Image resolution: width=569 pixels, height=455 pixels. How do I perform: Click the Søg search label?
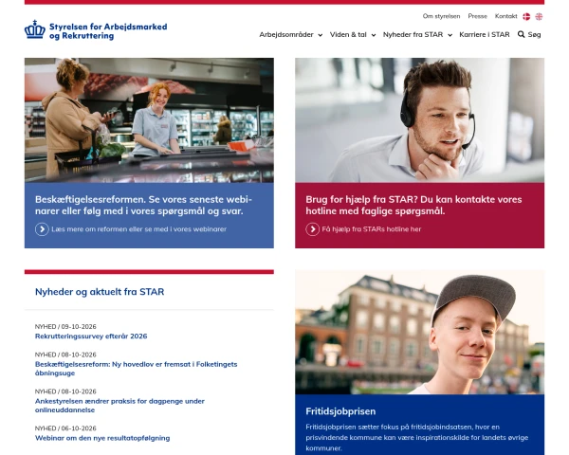pos(534,34)
